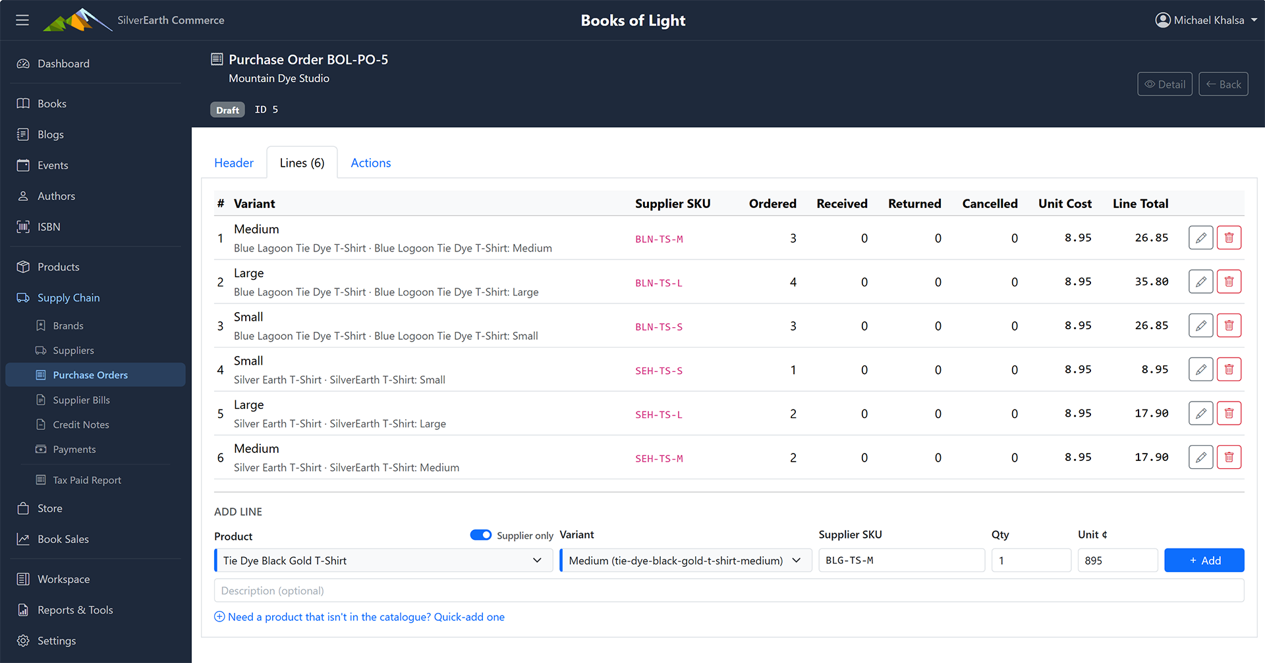Click line total 35.80
Image resolution: width=1265 pixels, height=663 pixels.
pos(1151,282)
